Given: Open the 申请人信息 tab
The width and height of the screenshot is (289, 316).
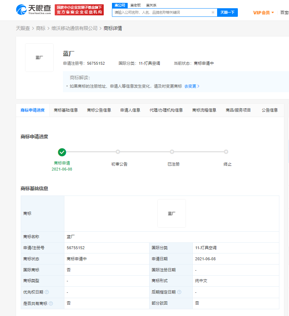Looking at the screenshot, I should 130,110.
